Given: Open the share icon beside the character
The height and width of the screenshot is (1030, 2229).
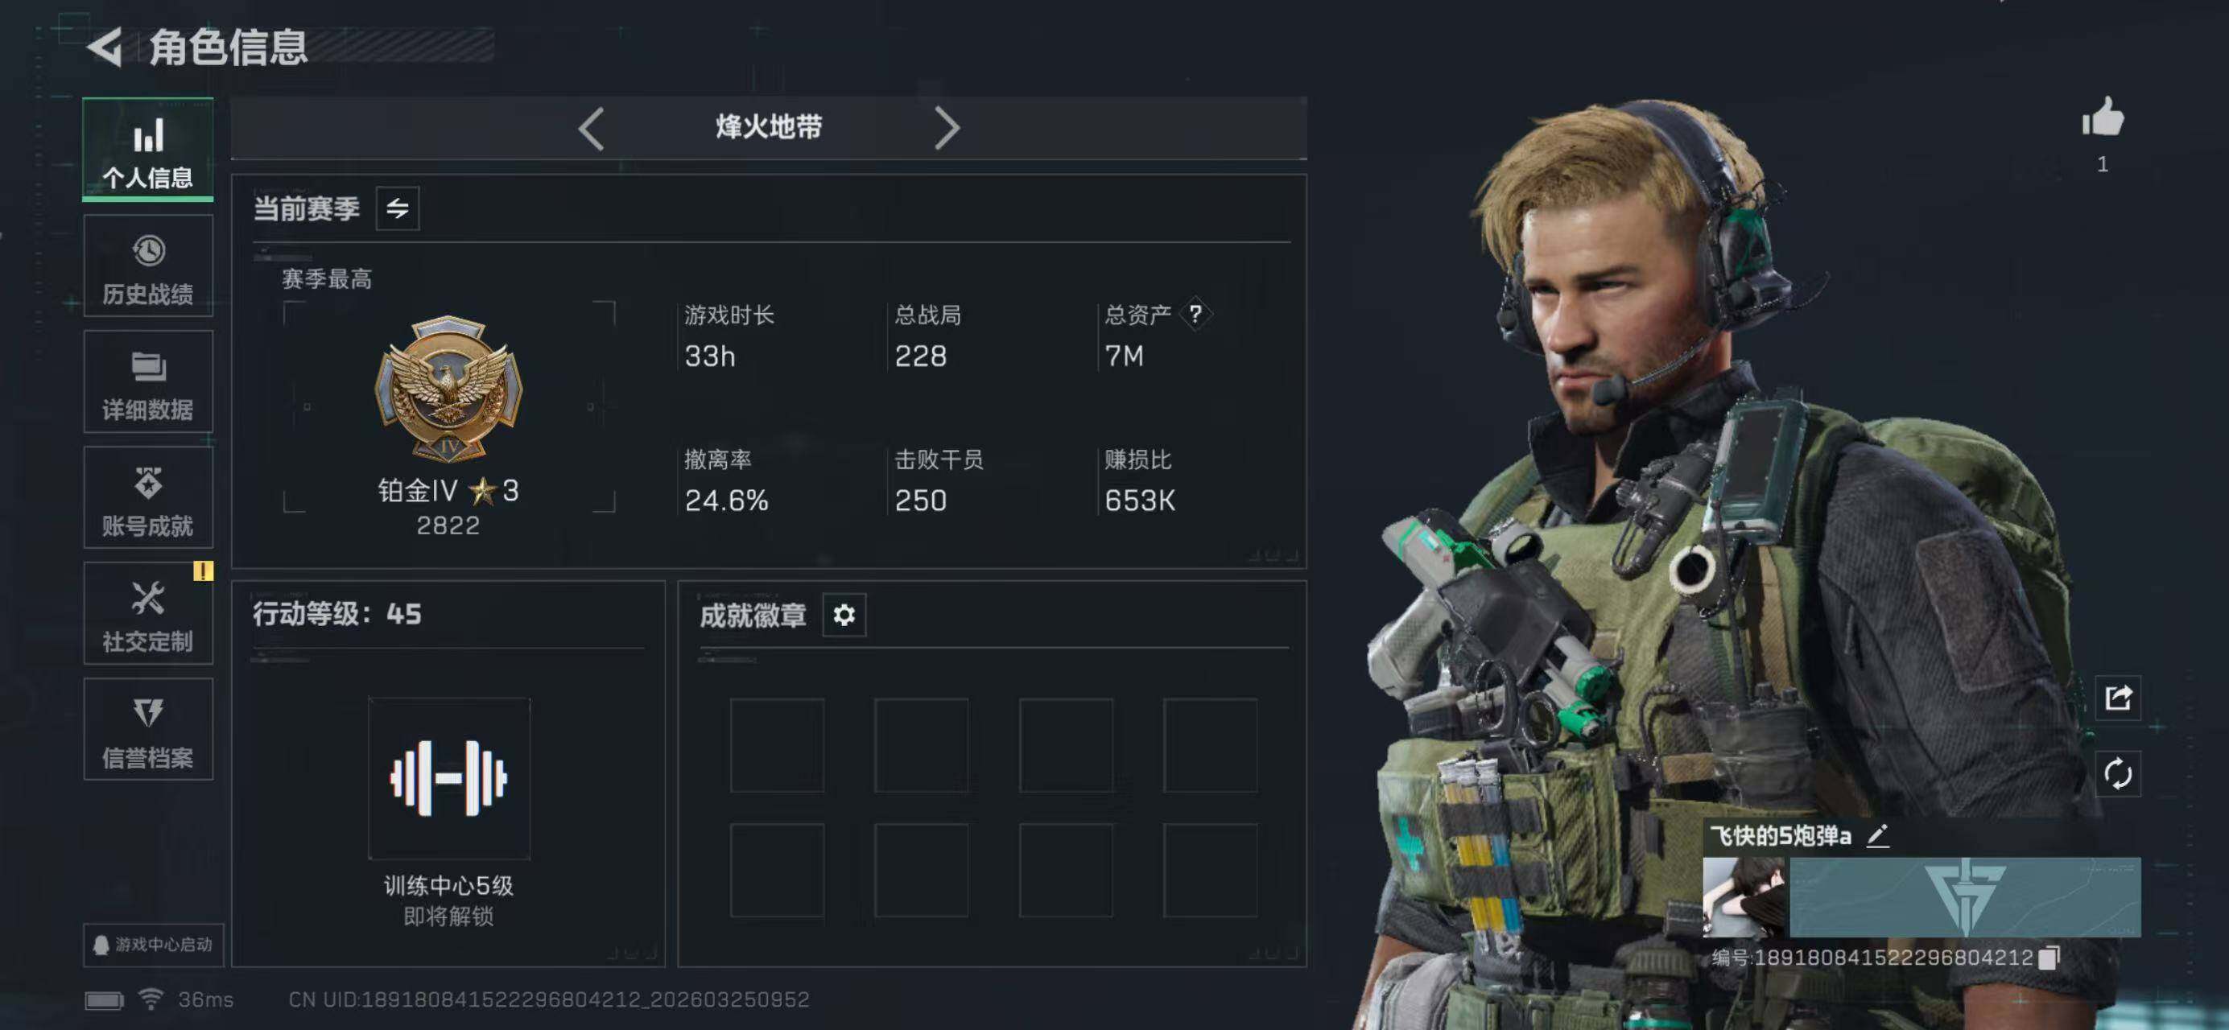Looking at the screenshot, I should pos(2117,697).
